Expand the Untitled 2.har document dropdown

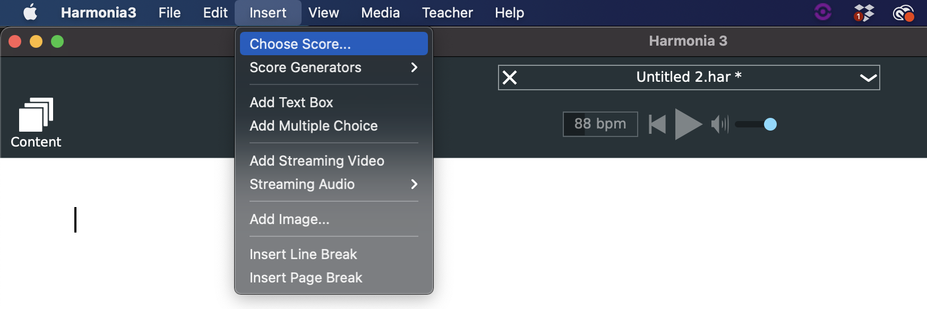868,78
